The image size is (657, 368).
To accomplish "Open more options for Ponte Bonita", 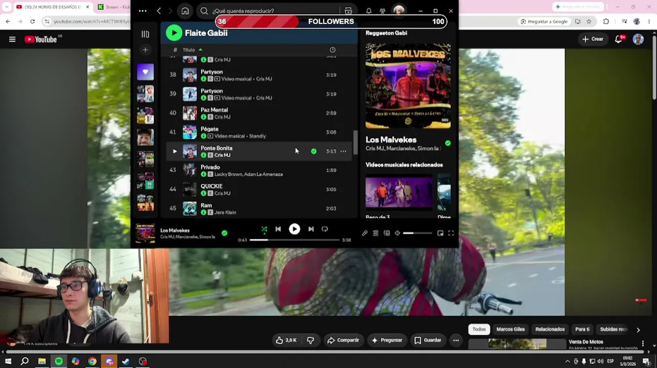I will (x=343, y=151).
